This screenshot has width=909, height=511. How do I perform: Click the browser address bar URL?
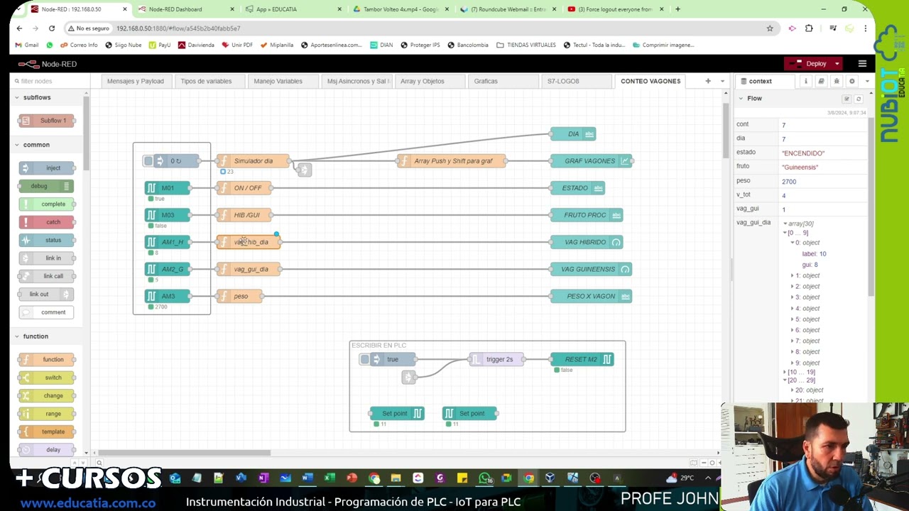(178, 28)
